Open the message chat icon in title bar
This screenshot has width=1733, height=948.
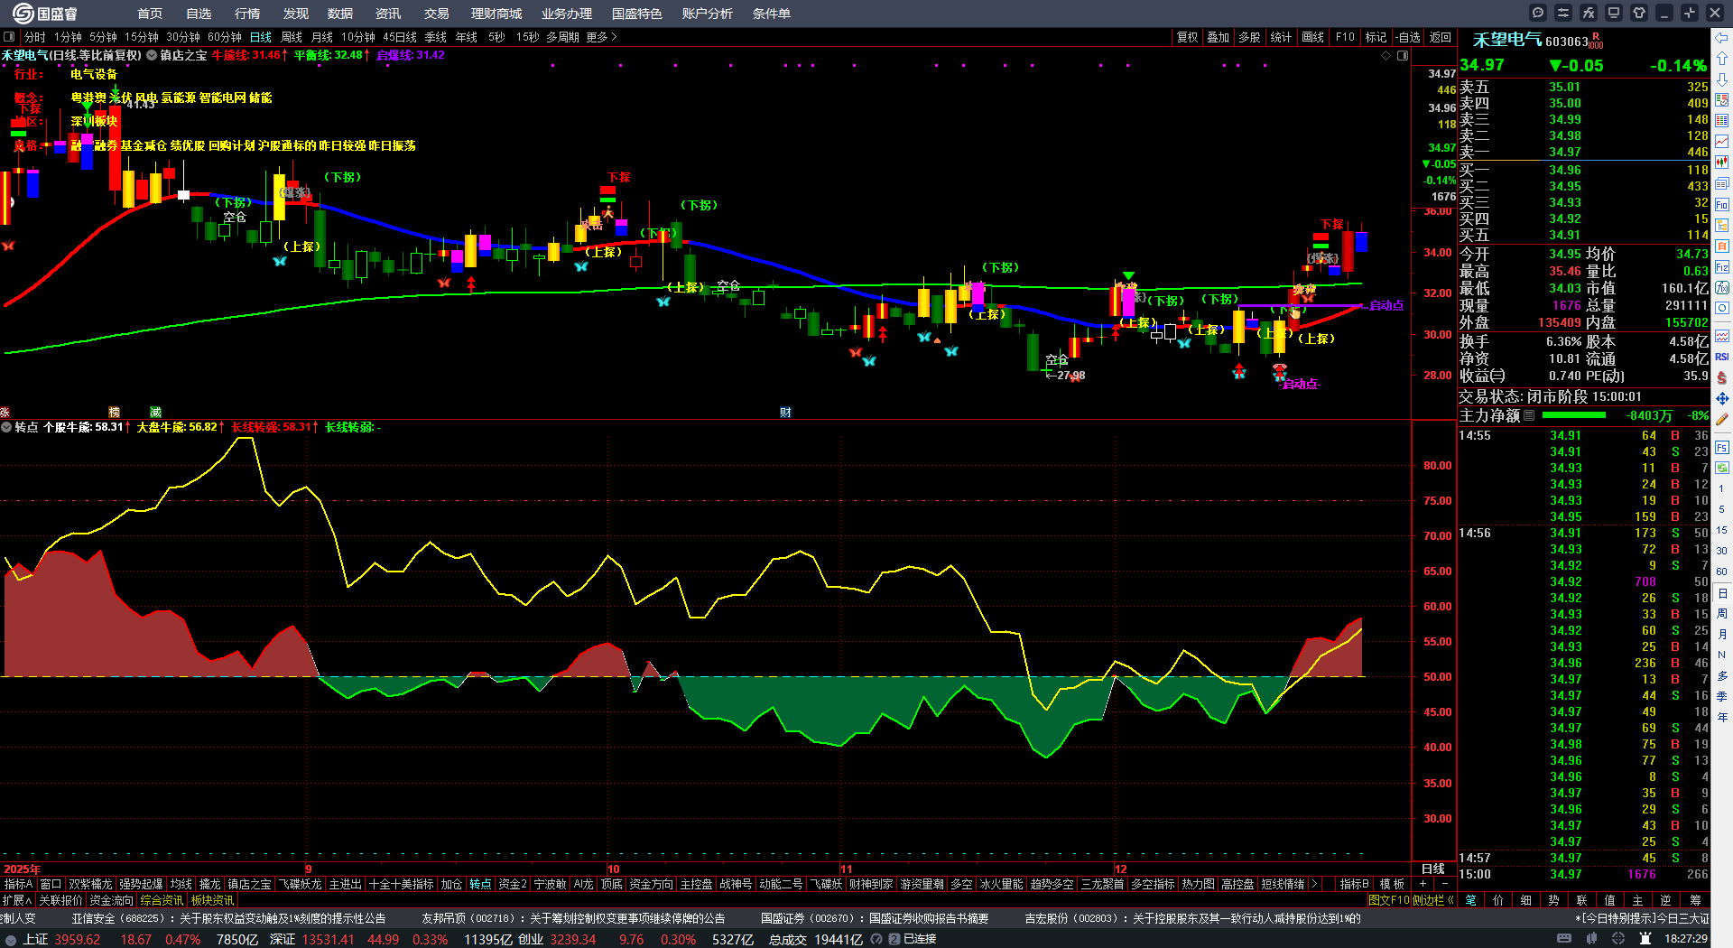1538,13
